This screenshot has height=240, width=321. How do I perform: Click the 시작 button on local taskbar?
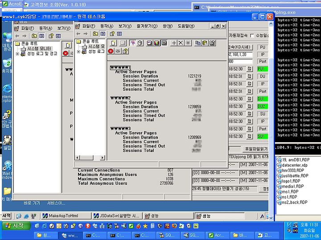(16, 226)
